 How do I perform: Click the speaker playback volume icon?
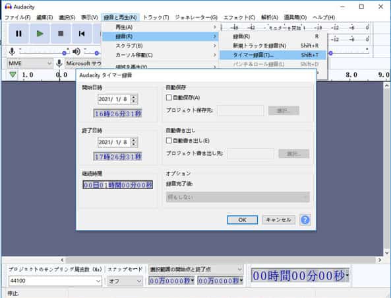coord(76,52)
